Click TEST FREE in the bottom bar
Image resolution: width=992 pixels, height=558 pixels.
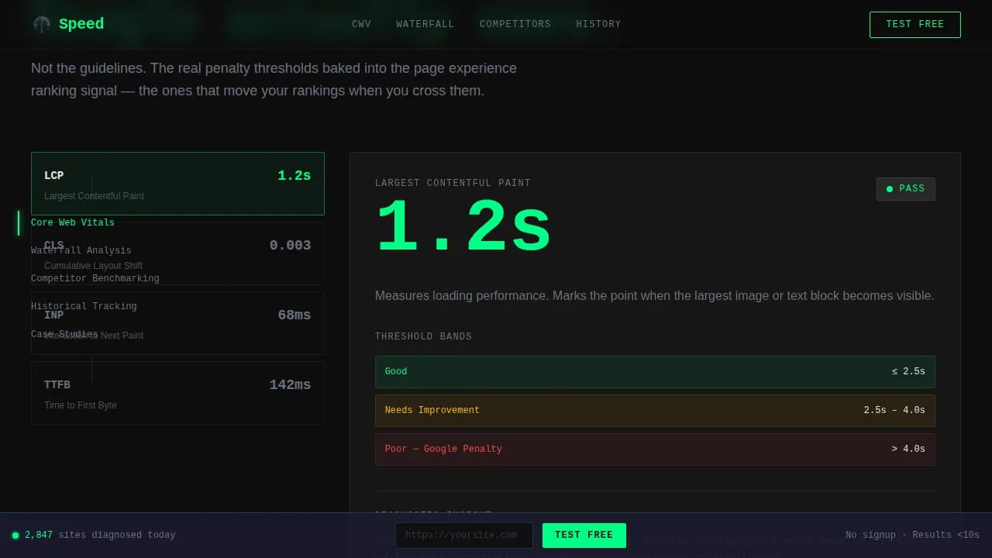click(584, 535)
